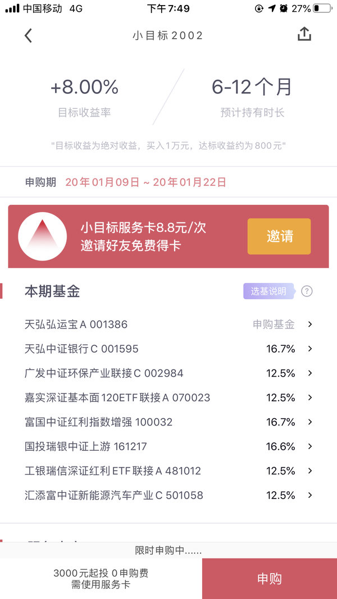
Task: Expand chevron for 天弘弘运宝A 001386
Action: [310, 324]
